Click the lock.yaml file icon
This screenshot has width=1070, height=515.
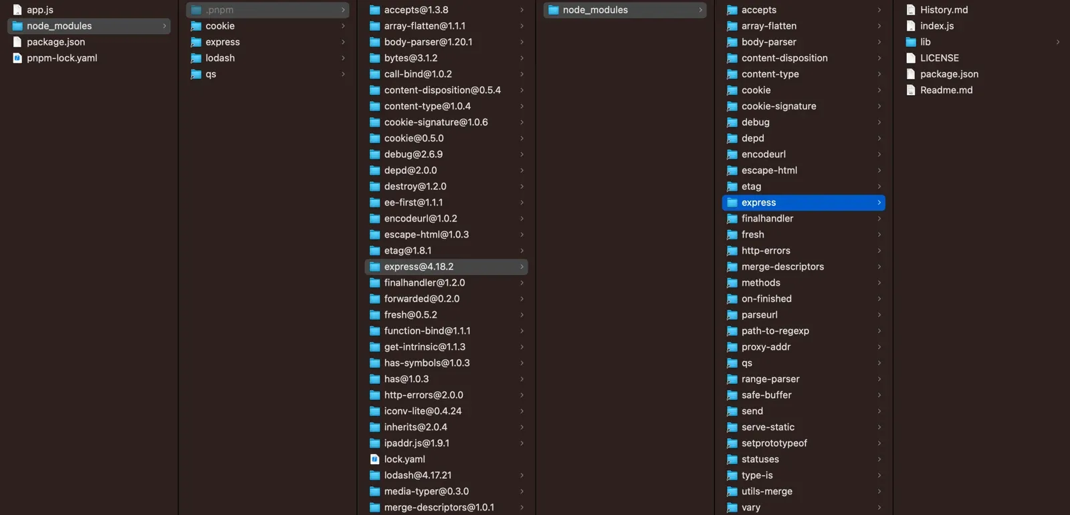375,459
